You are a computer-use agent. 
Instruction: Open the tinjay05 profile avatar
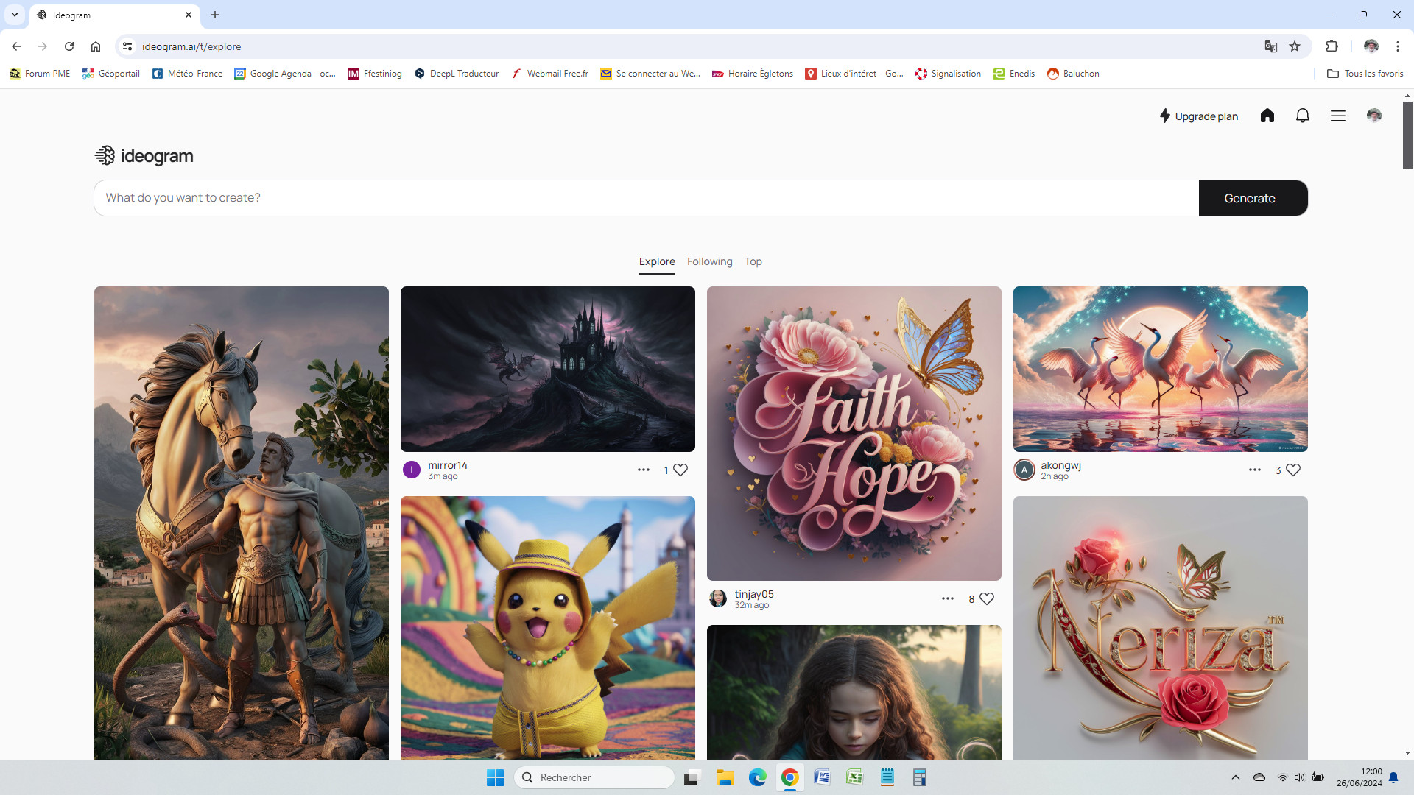718,598
